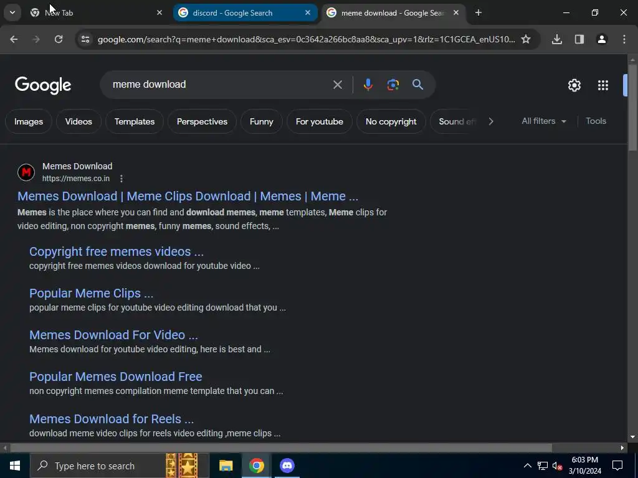Clear search text with the X icon
This screenshot has height=478, width=638.
click(x=337, y=85)
